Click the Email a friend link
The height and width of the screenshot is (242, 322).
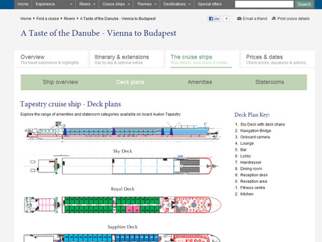[x=255, y=19]
